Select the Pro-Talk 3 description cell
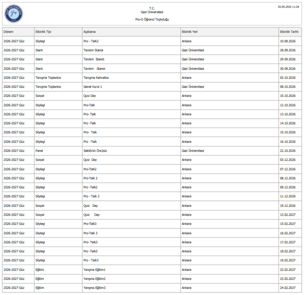Screen dimensions: 304x295 [131, 233]
